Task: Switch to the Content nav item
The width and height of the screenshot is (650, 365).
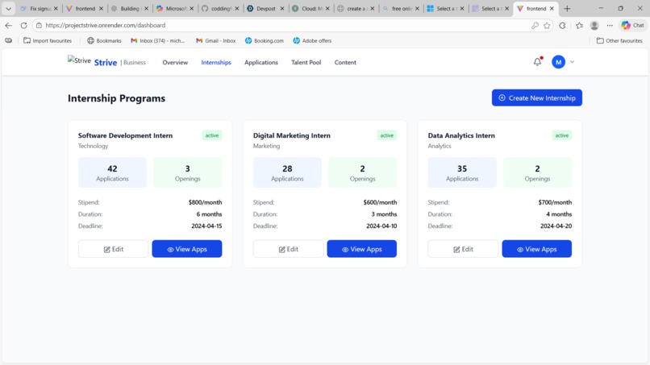Action: [x=345, y=63]
